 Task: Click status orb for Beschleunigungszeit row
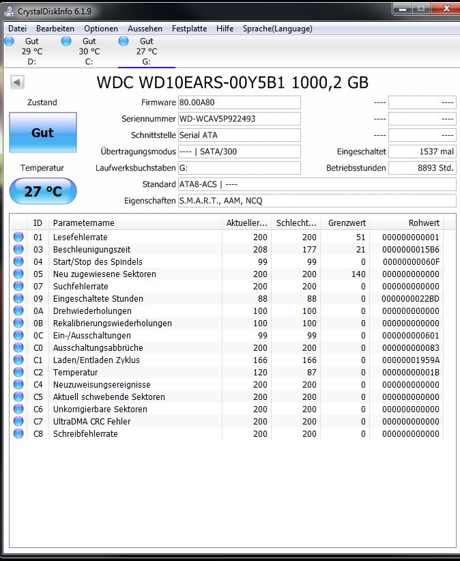(18, 249)
